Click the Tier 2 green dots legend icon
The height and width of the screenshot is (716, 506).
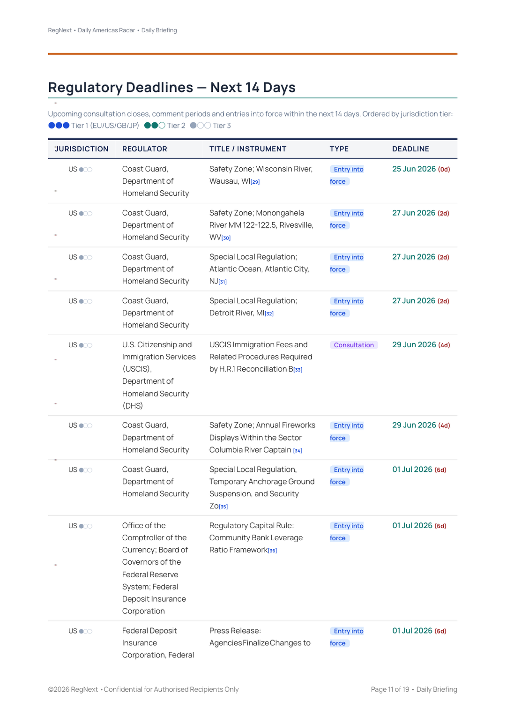[155, 126]
